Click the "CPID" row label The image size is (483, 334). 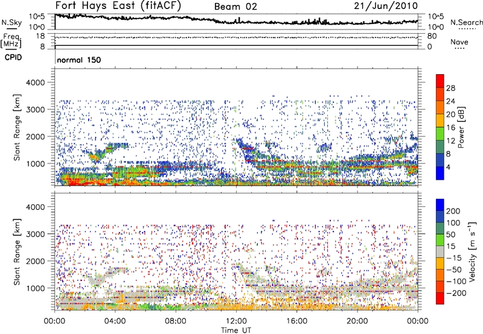(x=13, y=57)
